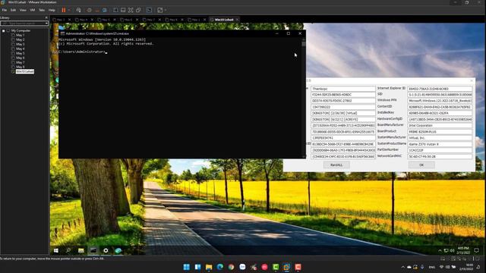Select May 1 in the library tree

point(21,36)
